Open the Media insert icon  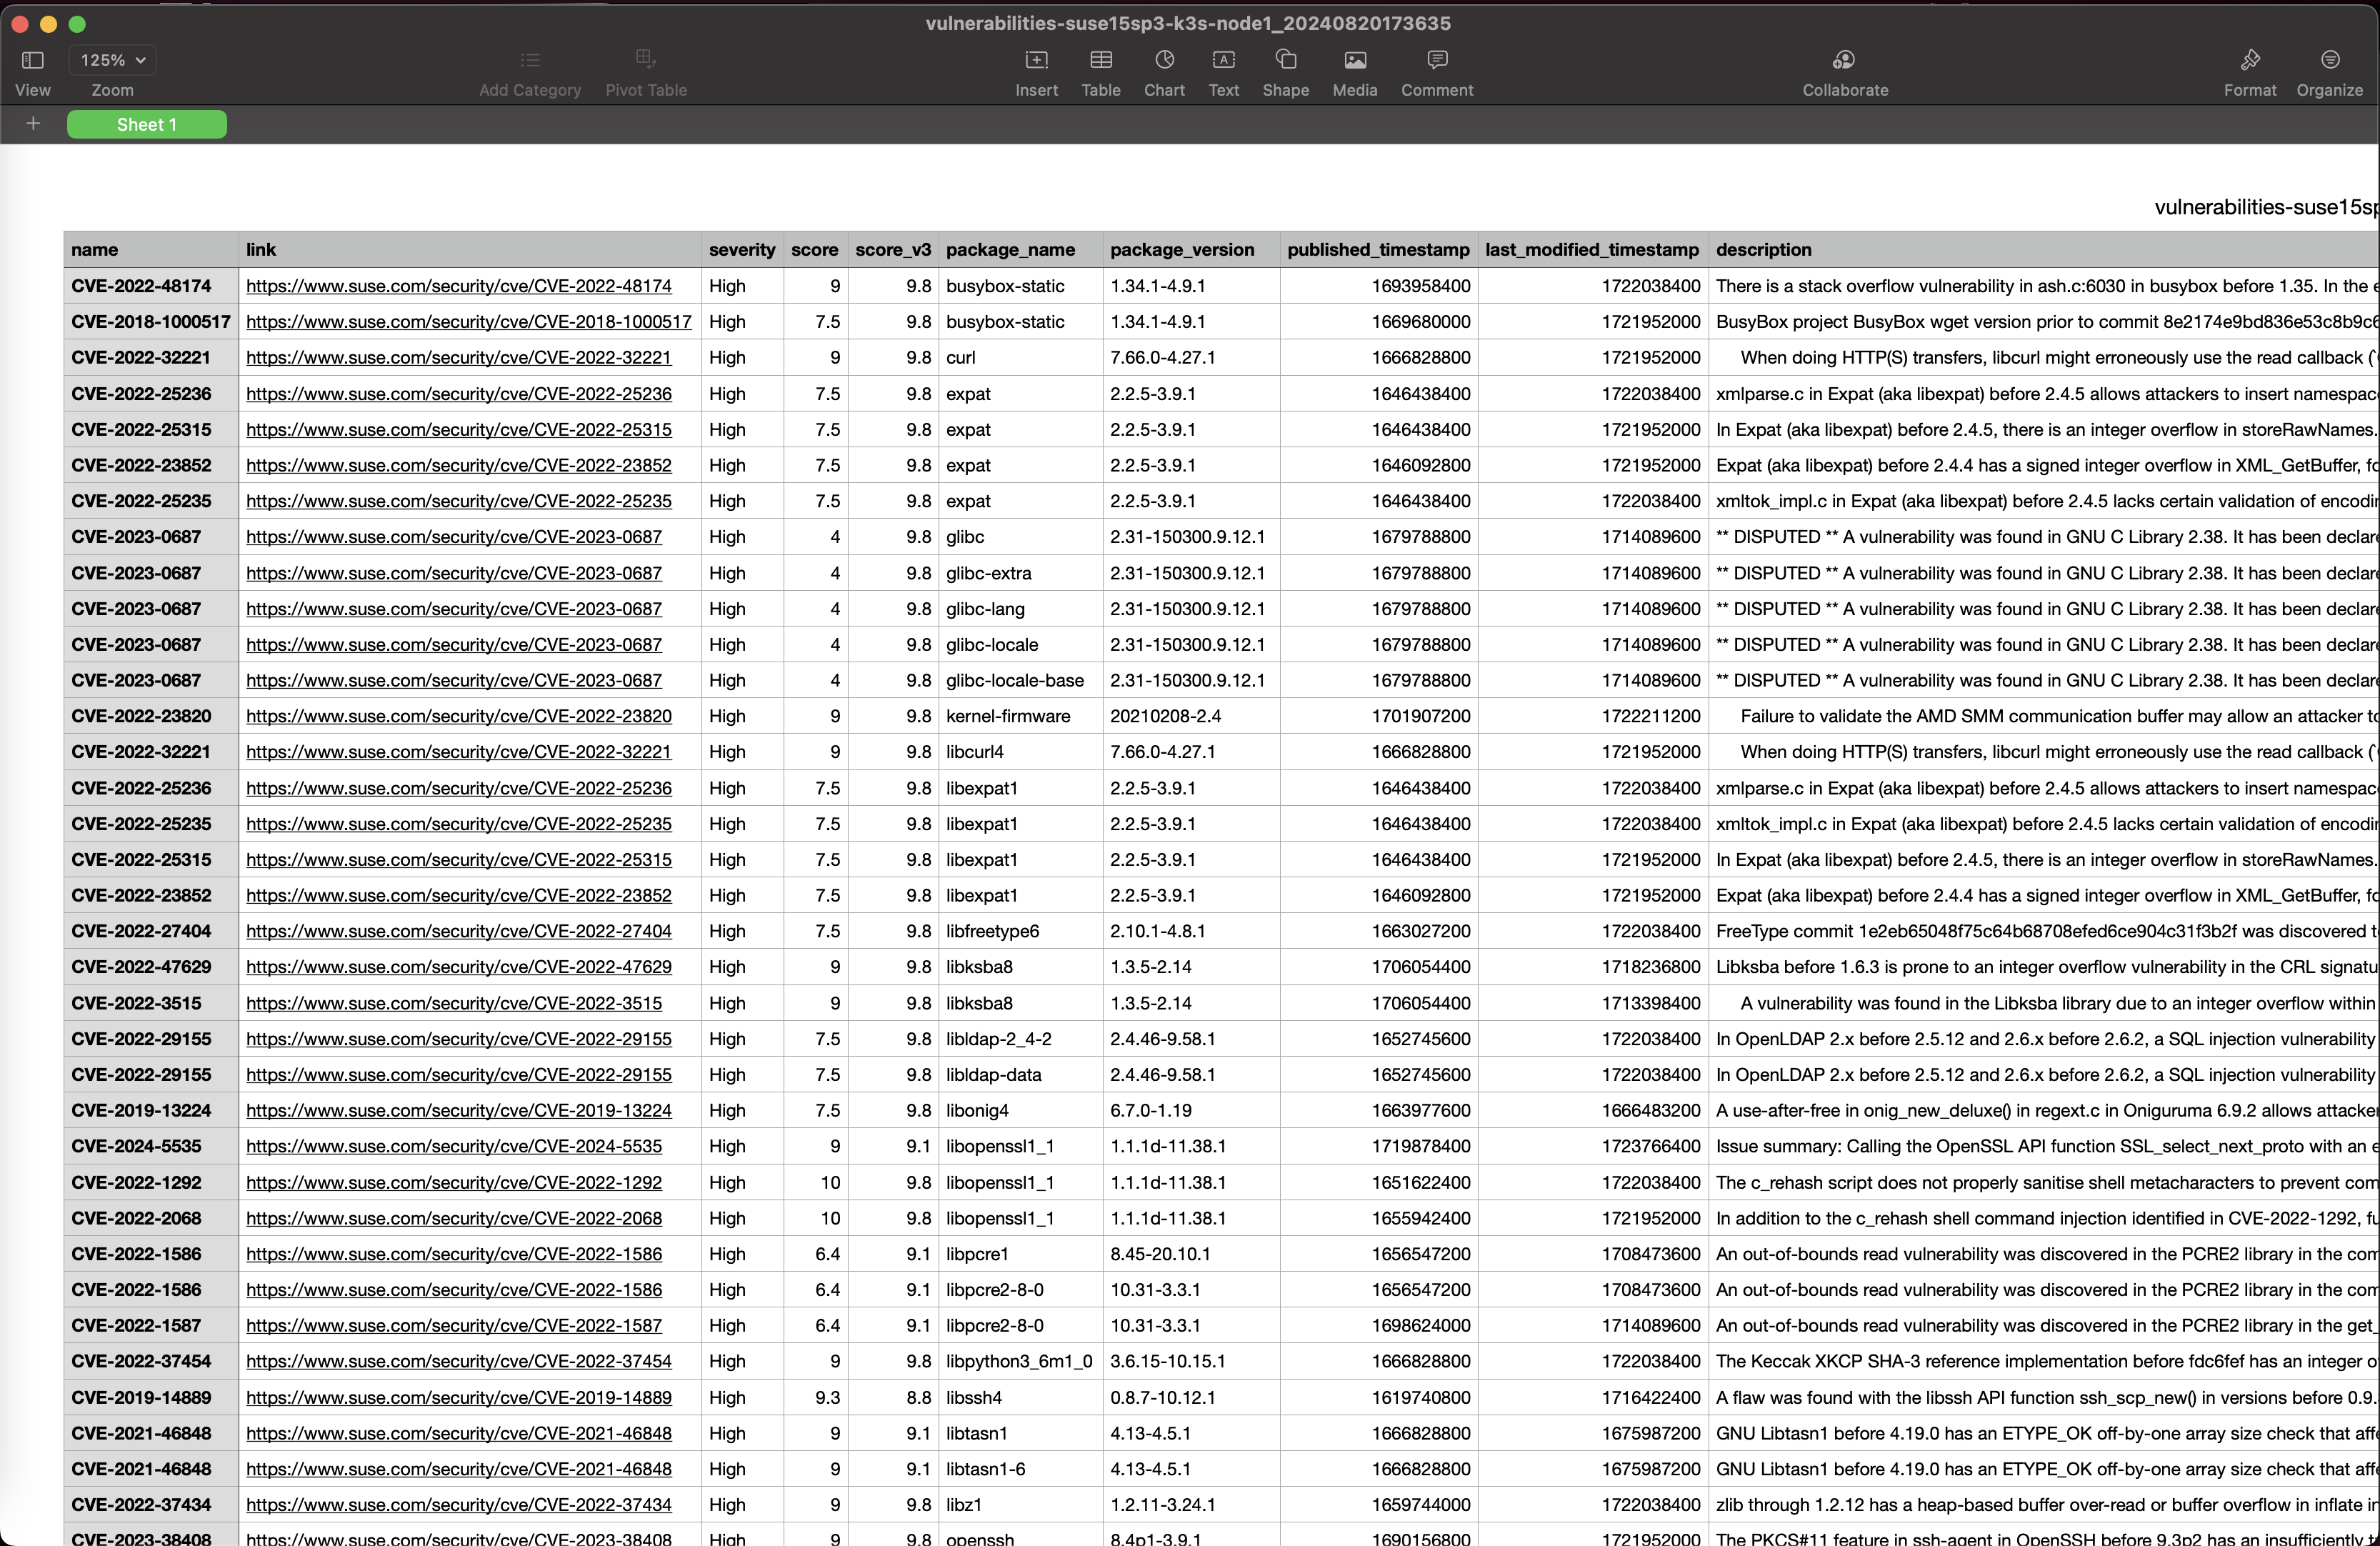click(x=1354, y=61)
